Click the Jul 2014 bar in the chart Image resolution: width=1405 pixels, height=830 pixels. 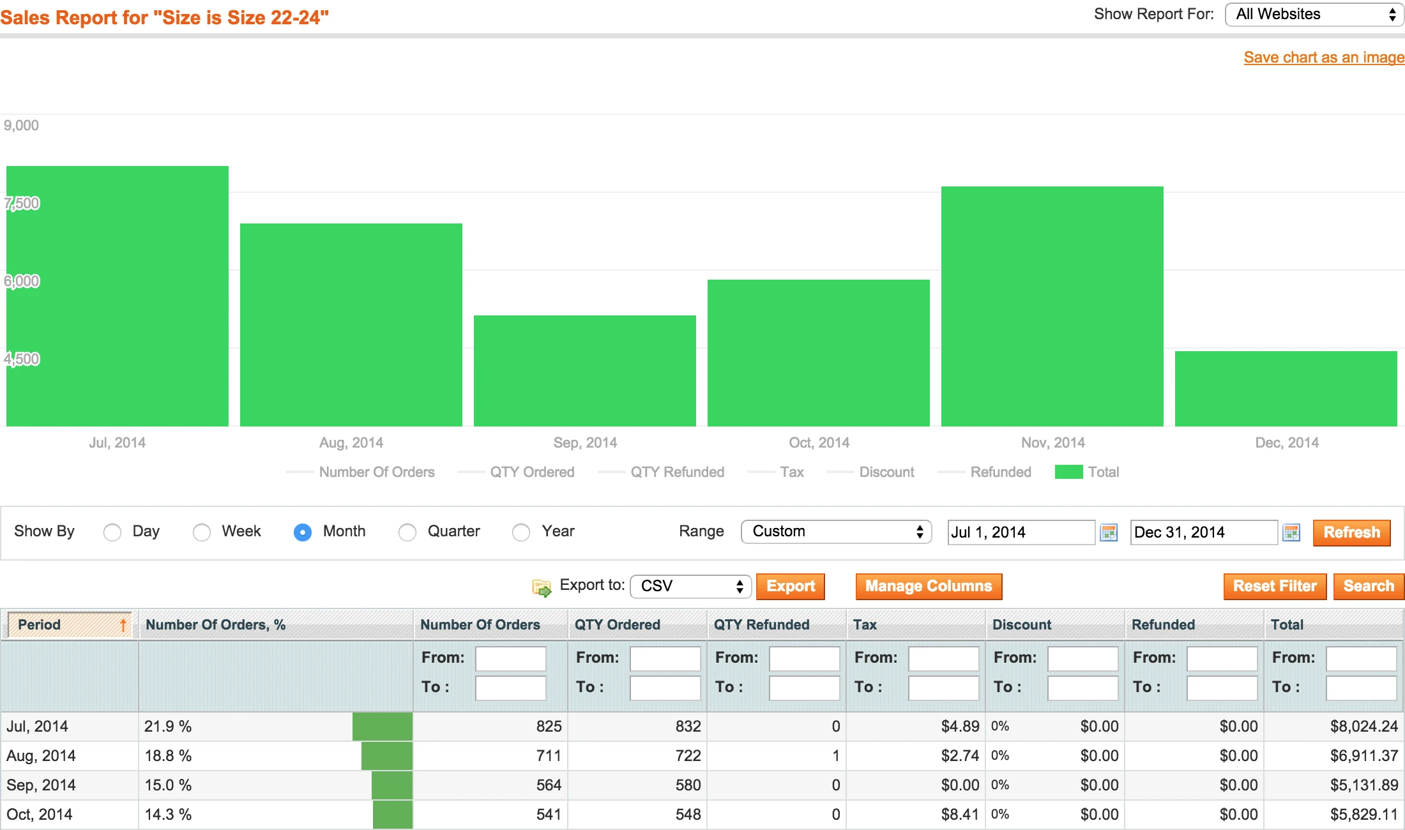click(117, 294)
